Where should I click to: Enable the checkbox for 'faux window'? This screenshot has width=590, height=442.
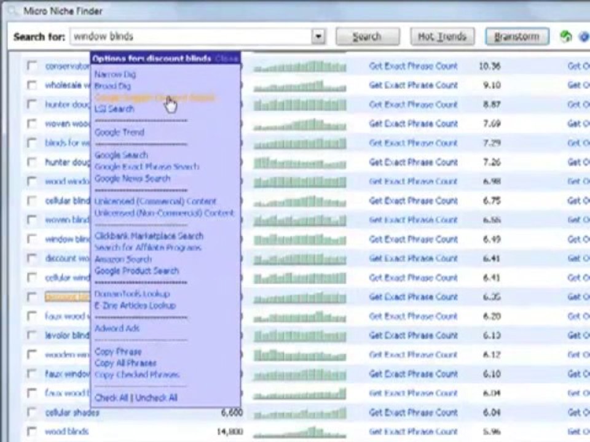[x=32, y=374]
